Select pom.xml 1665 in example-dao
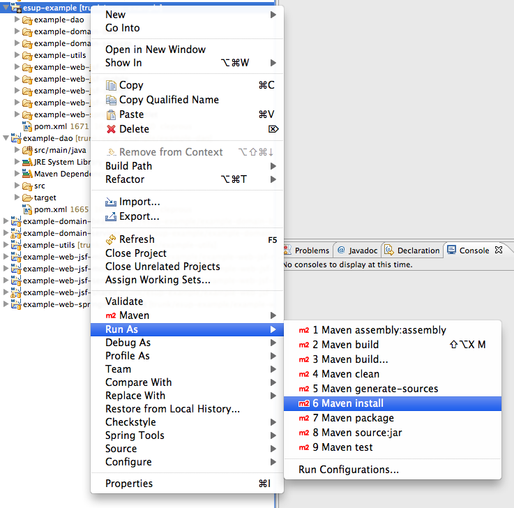 coord(59,209)
